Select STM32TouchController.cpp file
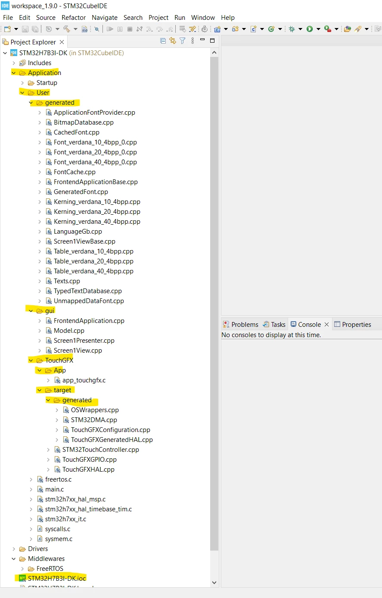This screenshot has width=382, height=598. click(x=101, y=450)
